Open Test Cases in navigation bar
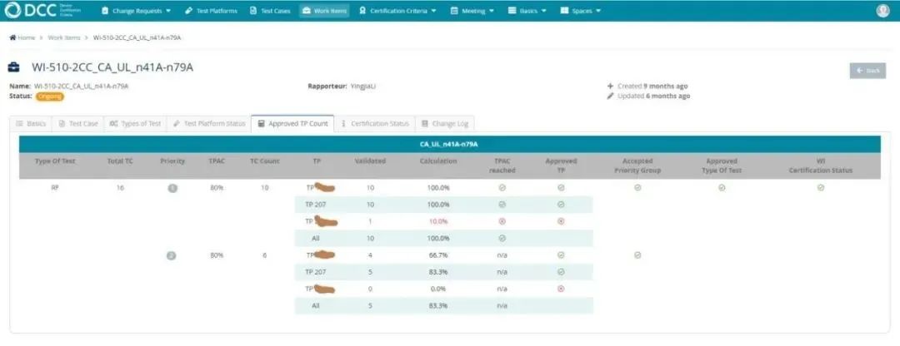The image size is (900, 346). click(271, 11)
